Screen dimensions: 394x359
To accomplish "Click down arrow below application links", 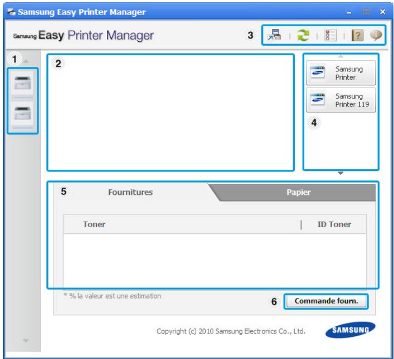I will pos(341,173).
